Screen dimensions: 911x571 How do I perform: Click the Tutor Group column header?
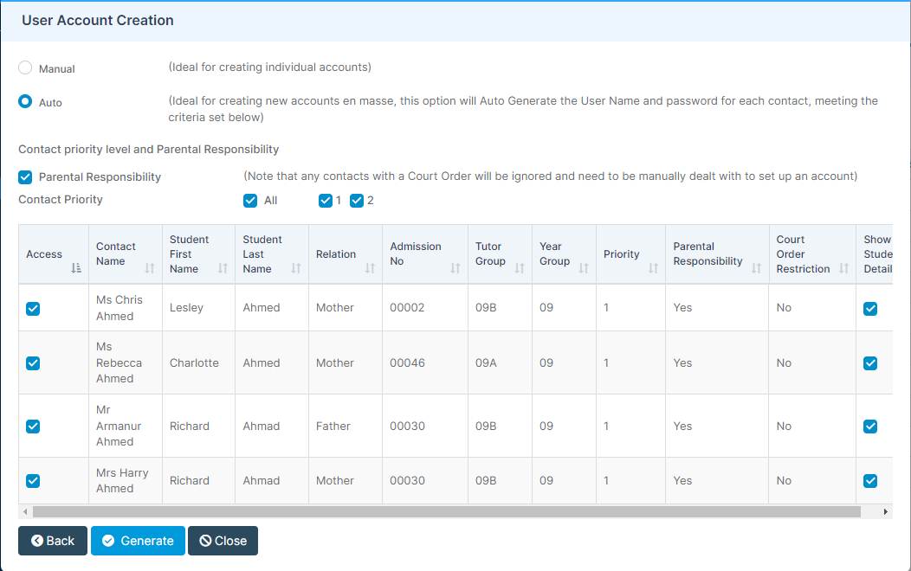coord(500,254)
